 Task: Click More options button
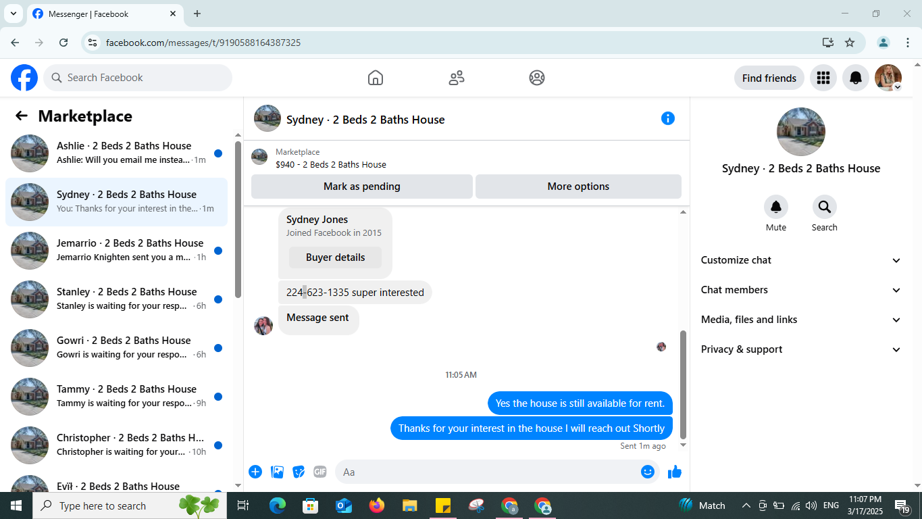578,187
